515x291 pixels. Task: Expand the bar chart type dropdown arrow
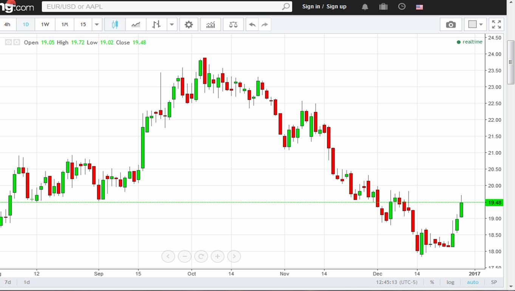click(172, 25)
